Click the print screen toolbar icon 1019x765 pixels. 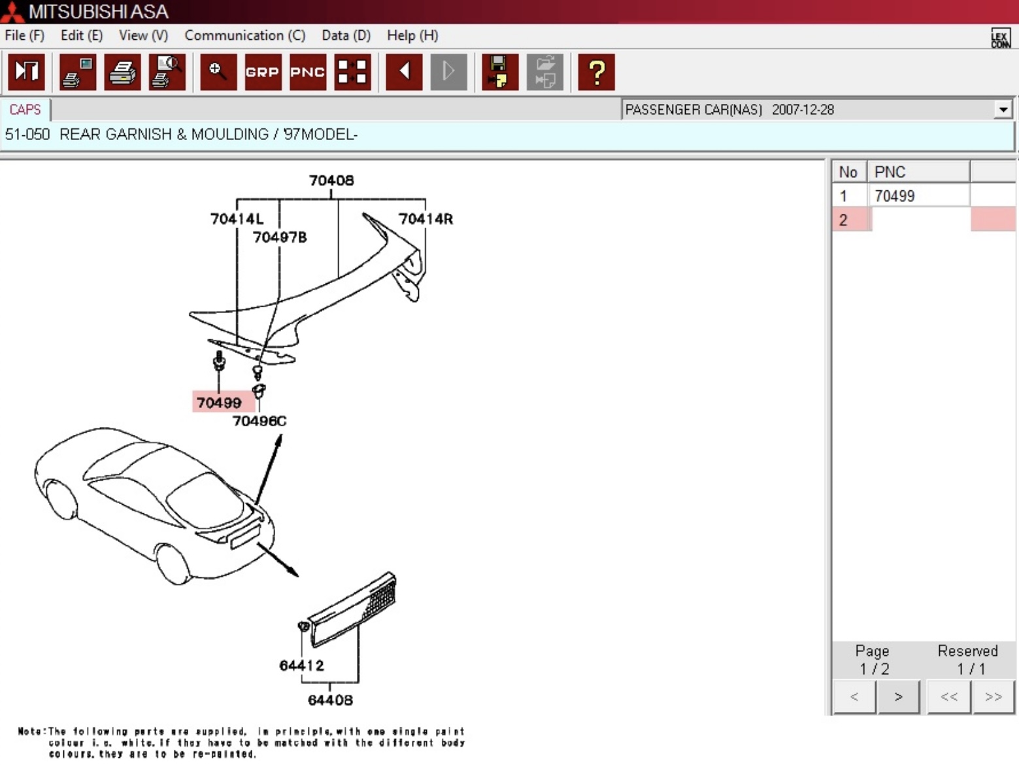click(x=78, y=72)
